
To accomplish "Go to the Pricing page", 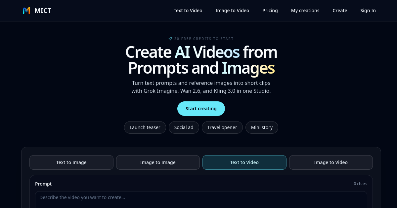I will click(x=270, y=11).
